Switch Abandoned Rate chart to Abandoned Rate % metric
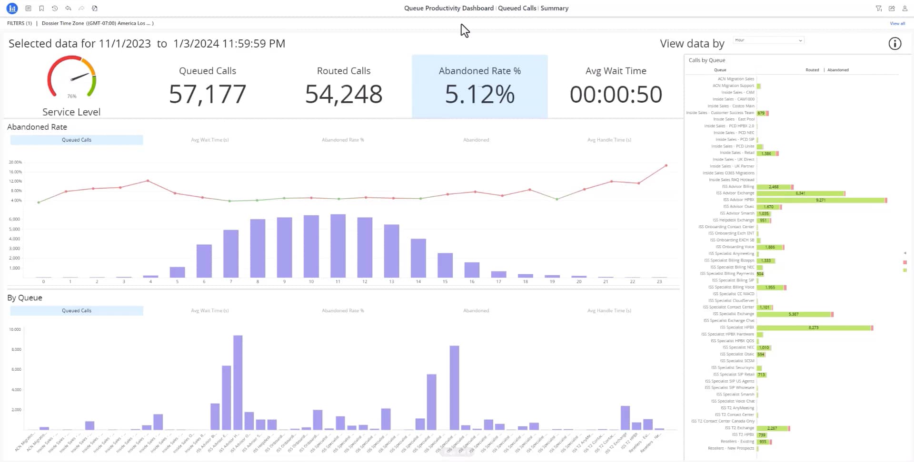 [342, 140]
